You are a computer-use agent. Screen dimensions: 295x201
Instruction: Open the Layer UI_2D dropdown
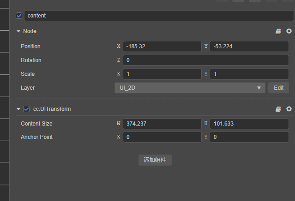(x=190, y=88)
